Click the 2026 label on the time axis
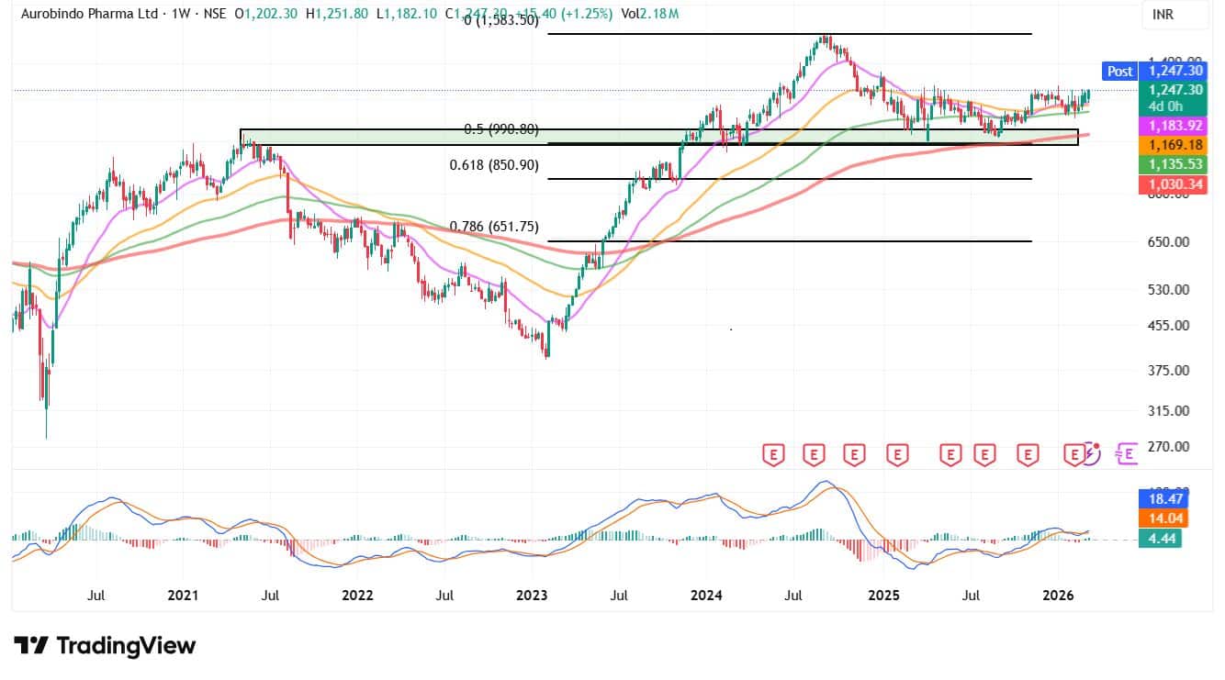 click(x=1059, y=596)
